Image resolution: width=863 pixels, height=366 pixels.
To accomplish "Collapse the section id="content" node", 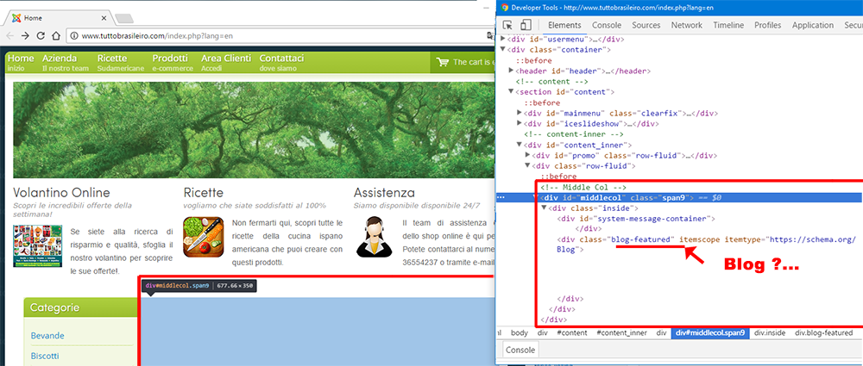I will (512, 91).
